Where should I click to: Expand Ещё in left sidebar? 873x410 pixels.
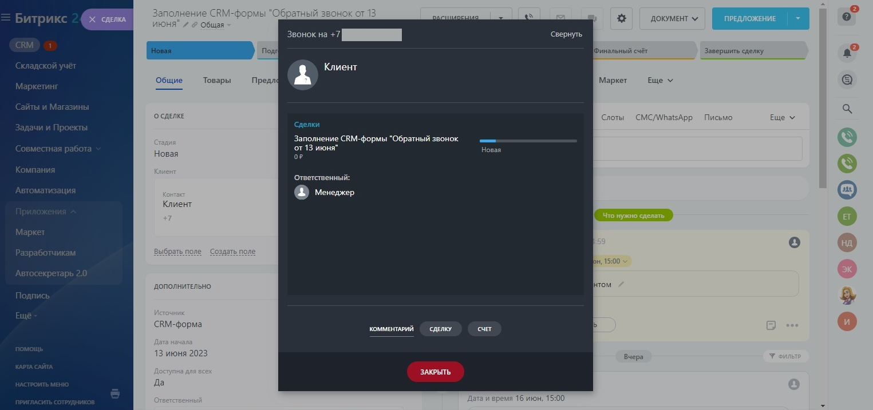click(26, 315)
